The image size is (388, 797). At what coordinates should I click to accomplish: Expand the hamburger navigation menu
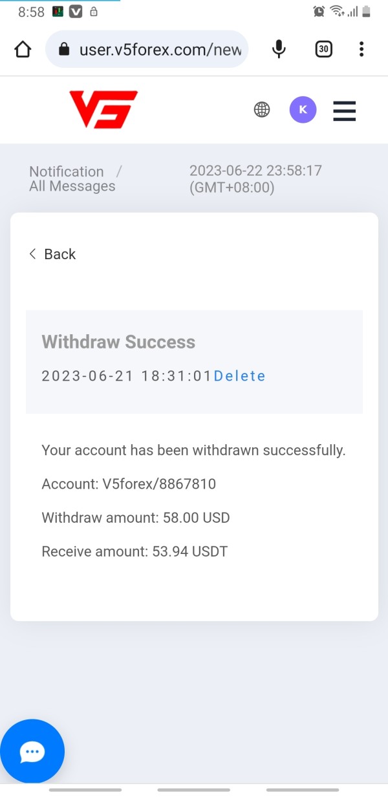click(x=345, y=111)
